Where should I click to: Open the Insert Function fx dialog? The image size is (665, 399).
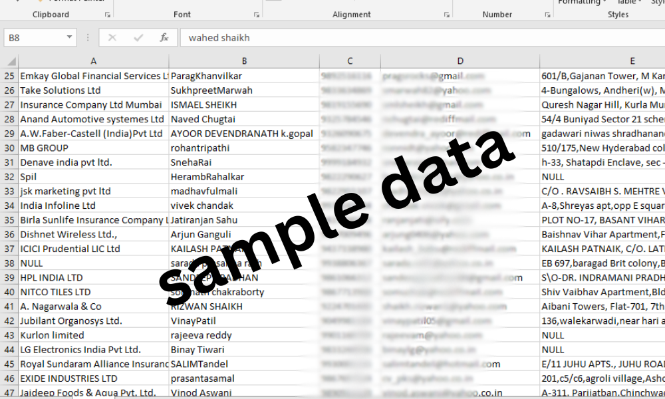point(164,38)
